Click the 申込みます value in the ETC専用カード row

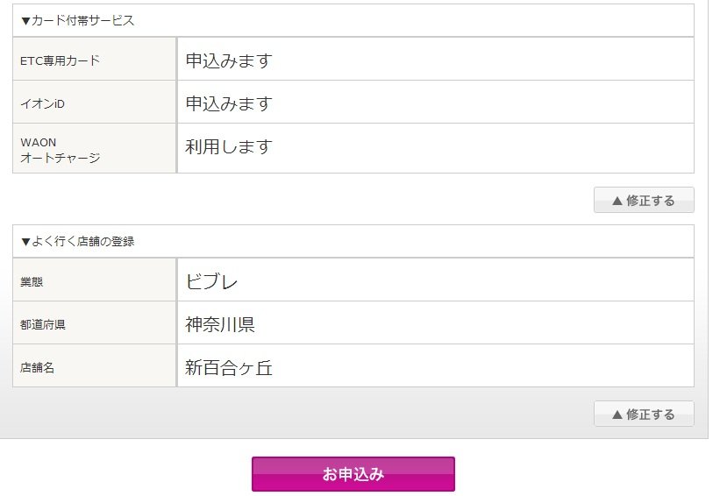pos(229,60)
